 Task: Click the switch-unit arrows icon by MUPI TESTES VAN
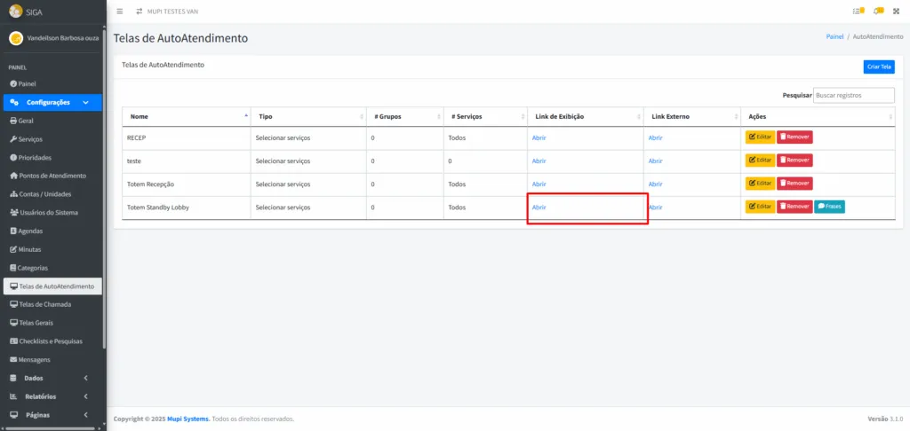coord(139,11)
